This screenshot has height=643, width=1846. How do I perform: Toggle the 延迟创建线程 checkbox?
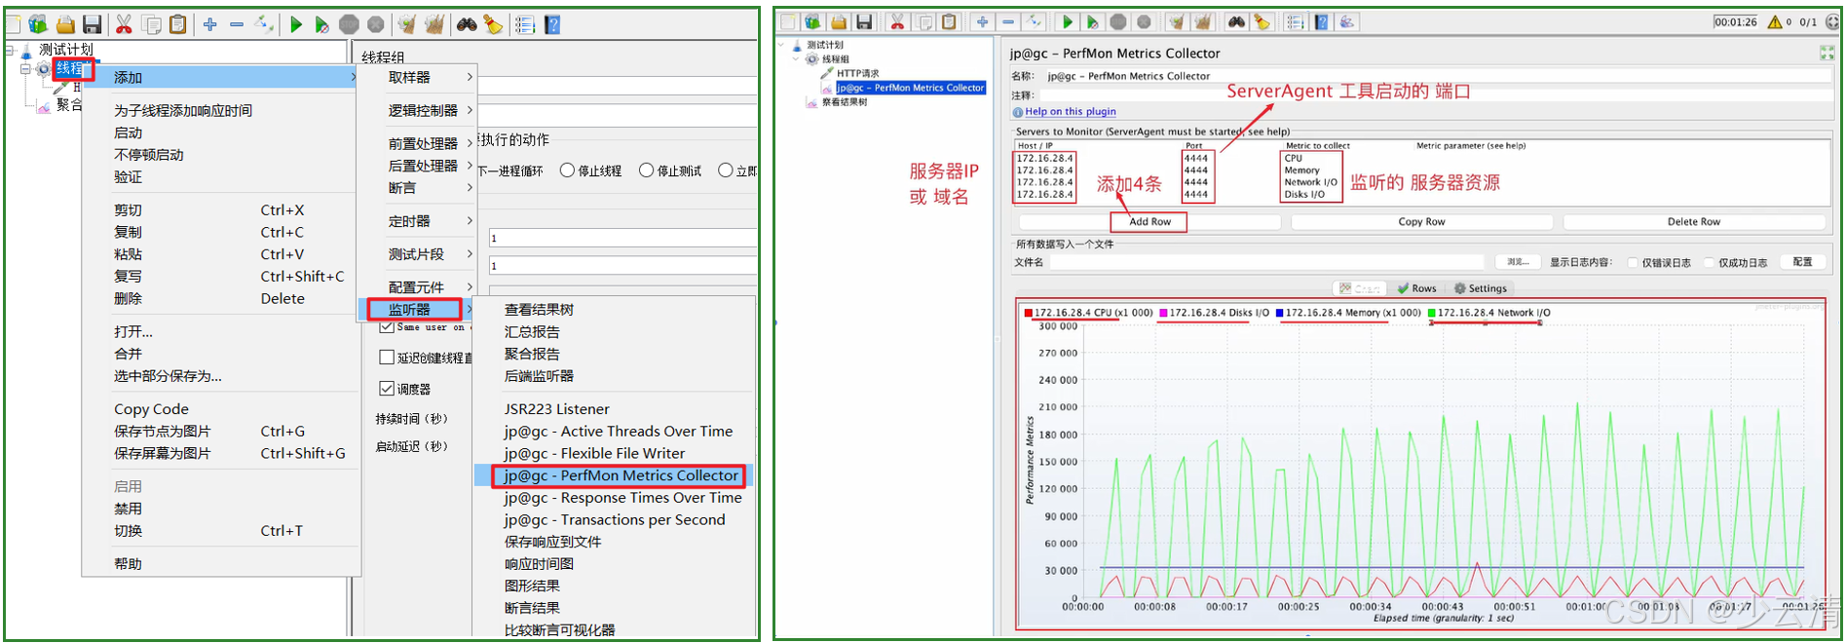[x=387, y=358]
